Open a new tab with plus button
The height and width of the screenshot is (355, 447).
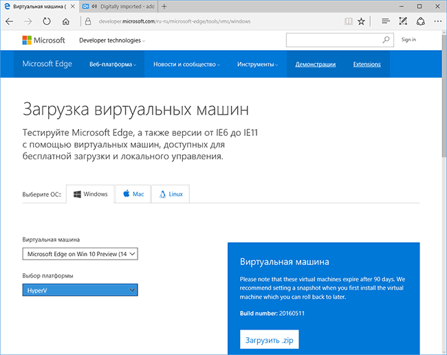coord(164,6)
